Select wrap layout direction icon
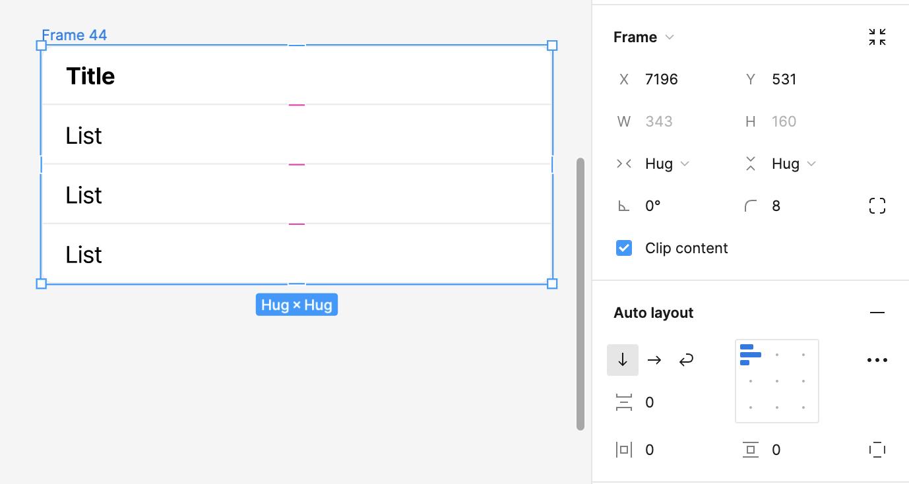This screenshot has height=484, width=909. (x=686, y=360)
